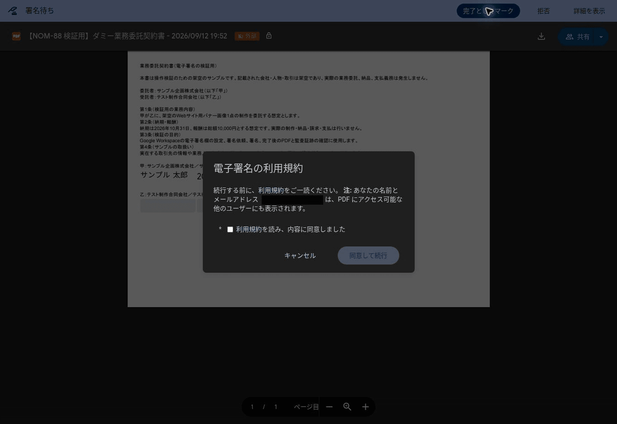This screenshot has width=617, height=424.
Task: Open the 利用規約 link in the dialog paragraph
Action: (271, 190)
